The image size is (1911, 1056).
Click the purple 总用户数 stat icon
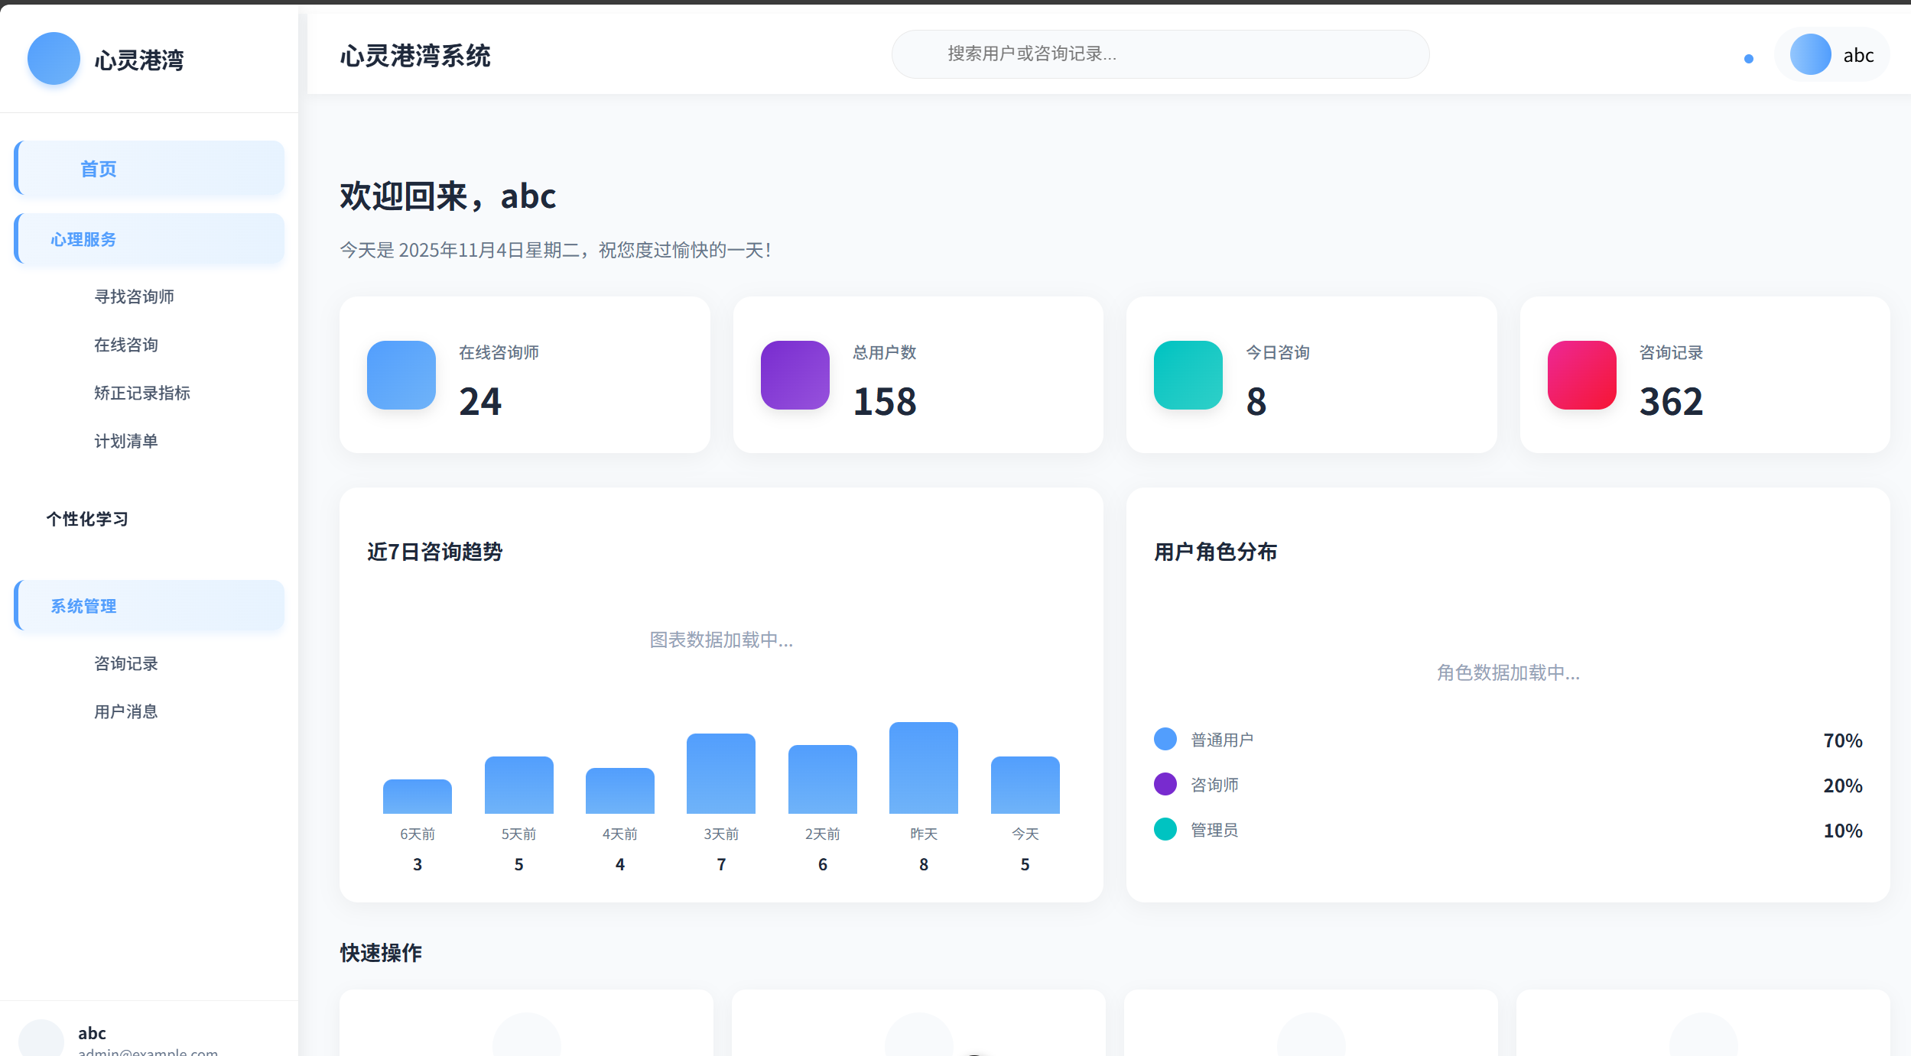pyautogui.click(x=795, y=374)
